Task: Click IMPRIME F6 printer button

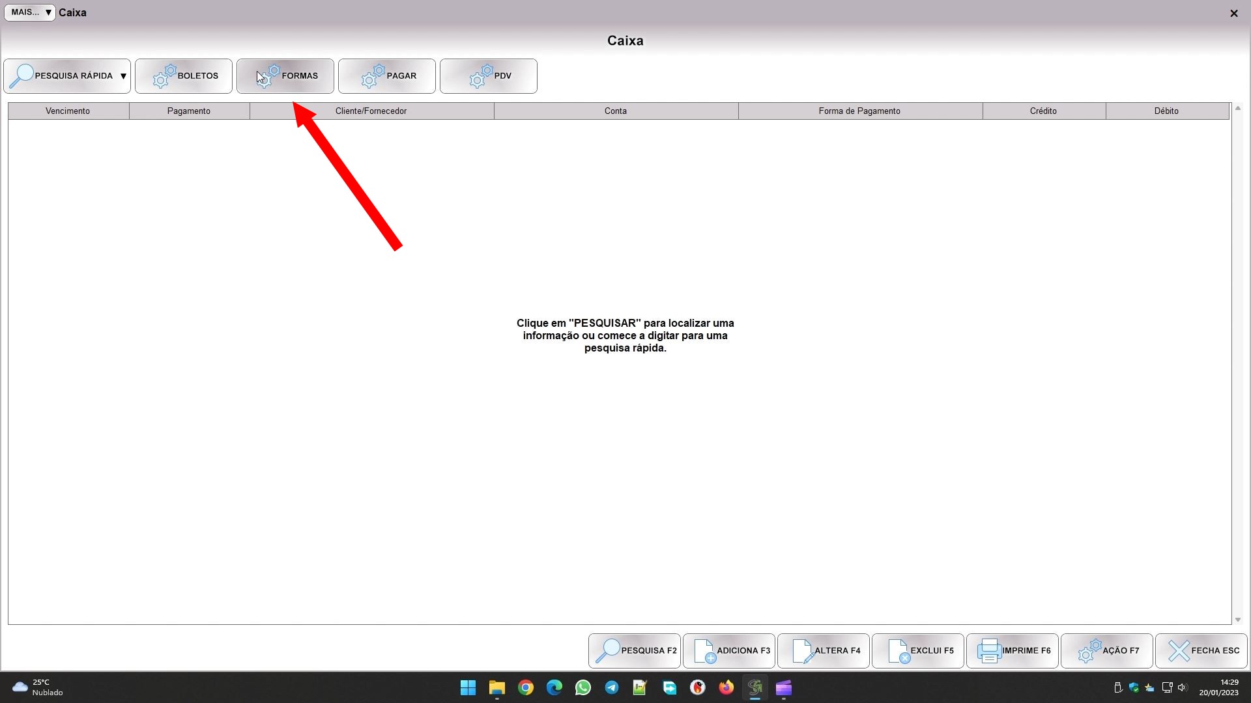Action: pyautogui.click(x=1013, y=650)
